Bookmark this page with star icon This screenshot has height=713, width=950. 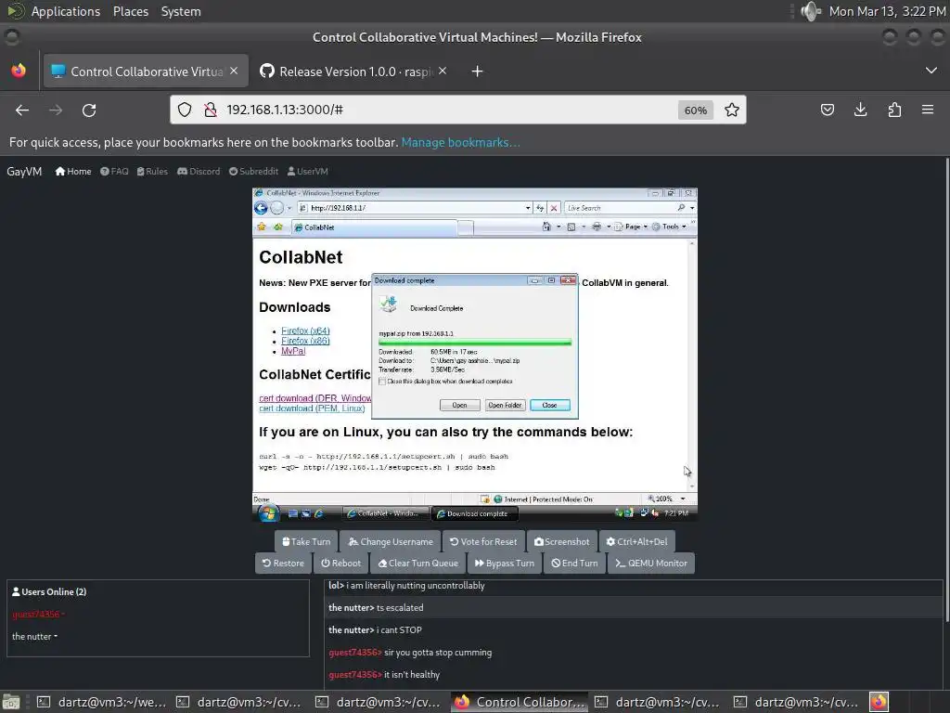[x=732, y=110]
